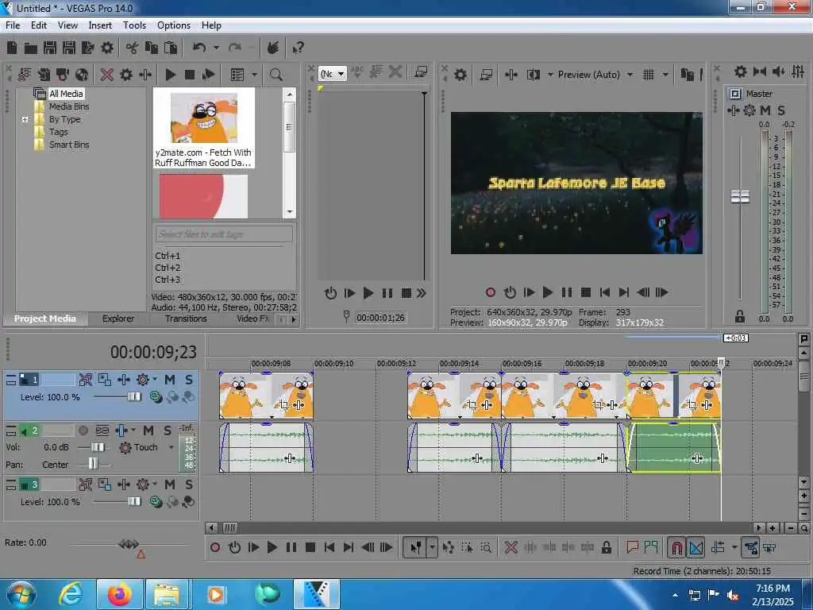This screenshot has height=610, width=813.
Task: Click the Insert Region icon
Action: (x=651, y=547)
